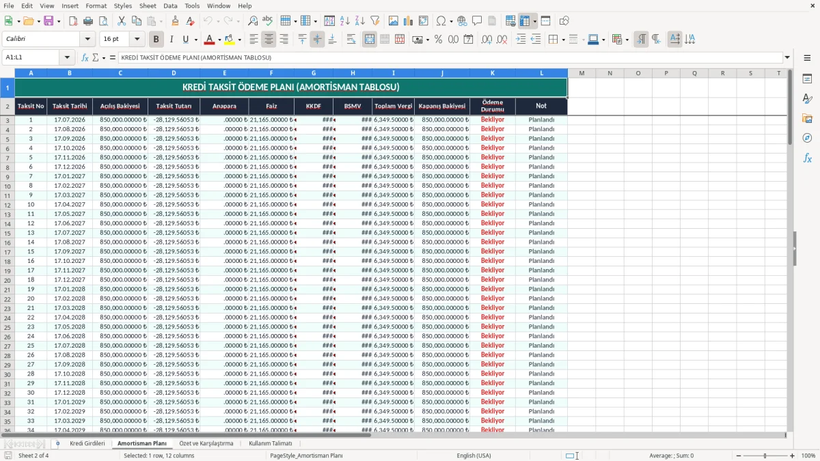Click the Define Print Area icon
The image size is (820, 461).
point(510,21)
